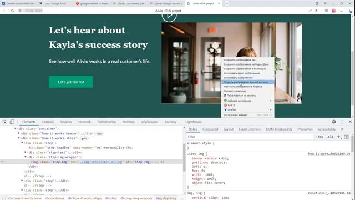
Task: Switch to the Layout tab
Action: coord(228,129)
